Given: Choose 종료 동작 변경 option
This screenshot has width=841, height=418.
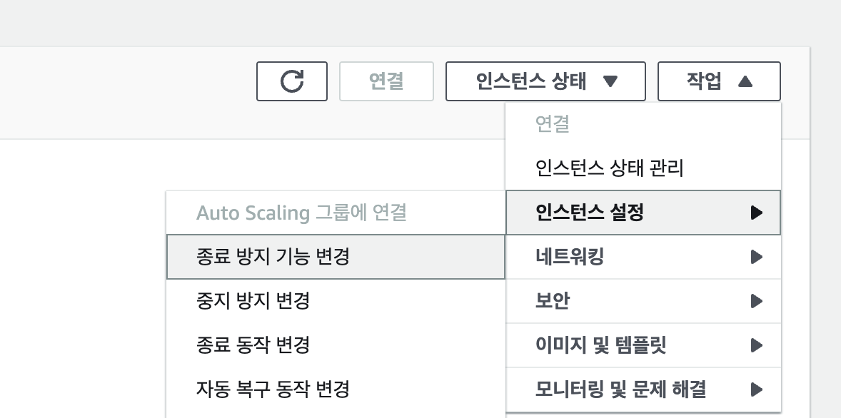Looking at the screenshot, I should click(x=336, y=345).
